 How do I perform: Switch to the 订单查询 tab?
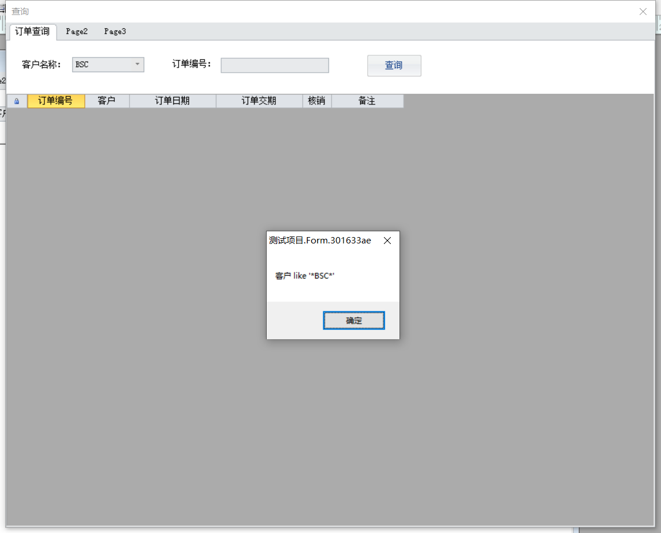[32, 32]
